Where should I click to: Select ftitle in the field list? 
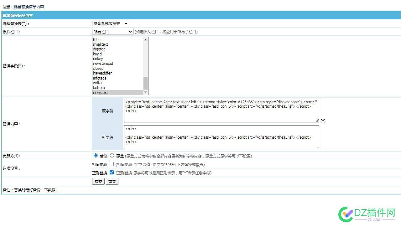[117, 39]
